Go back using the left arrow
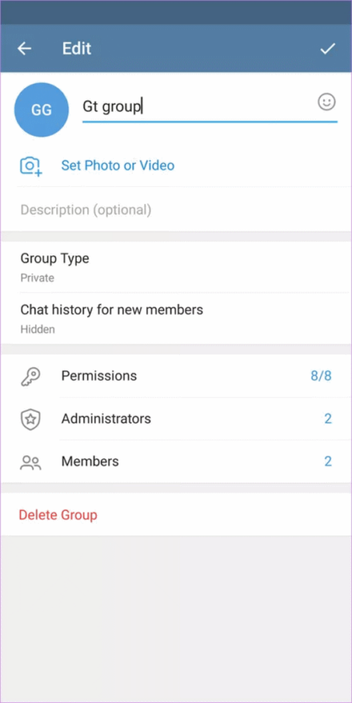This screenshot has height=703, width=352. click(24, 49)
